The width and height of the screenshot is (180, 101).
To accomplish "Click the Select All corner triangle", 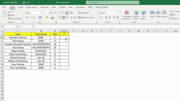I will [x=3, y=31].
